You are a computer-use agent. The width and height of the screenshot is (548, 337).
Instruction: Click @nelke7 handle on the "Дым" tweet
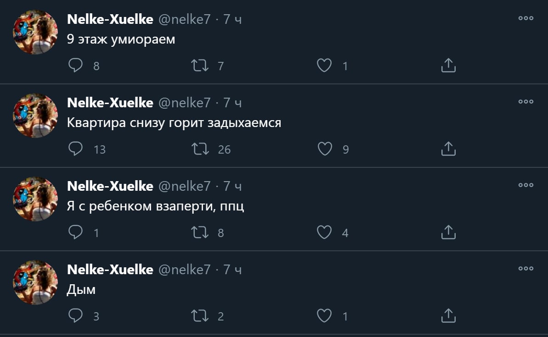(184, 270)
